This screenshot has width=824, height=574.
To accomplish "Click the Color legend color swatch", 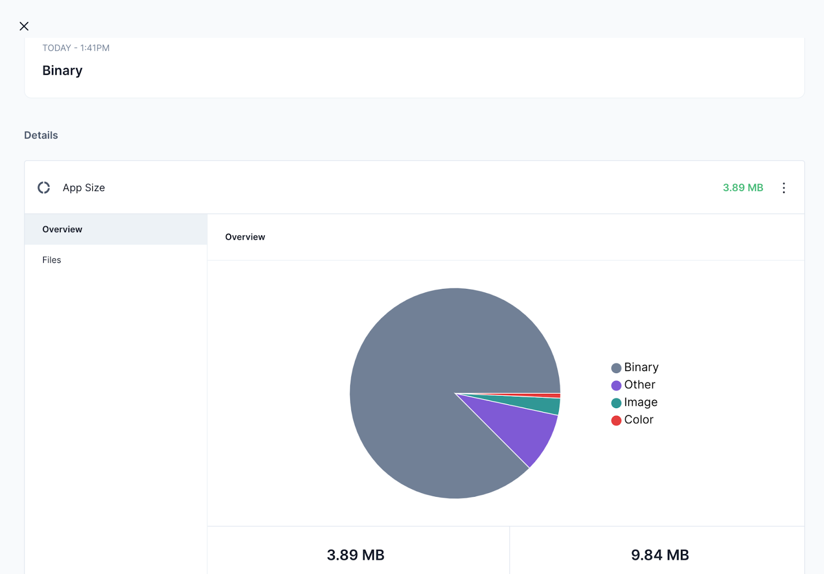I will click(615, 420).
